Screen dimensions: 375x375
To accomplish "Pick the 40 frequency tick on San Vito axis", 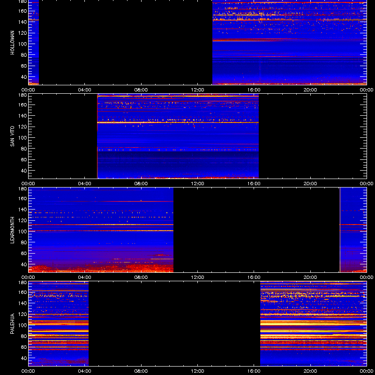I will [24, 171].
